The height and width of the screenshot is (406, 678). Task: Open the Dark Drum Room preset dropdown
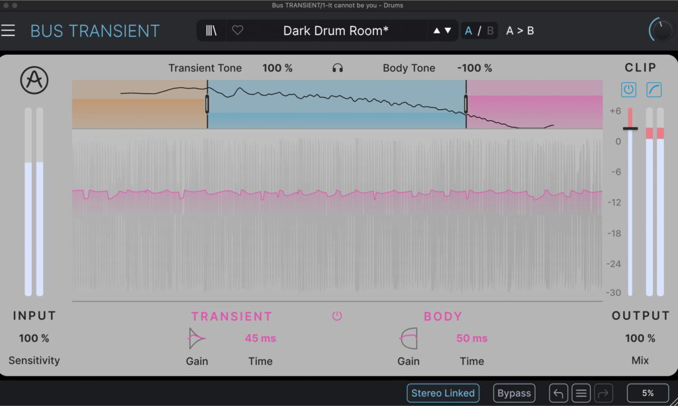336,30
